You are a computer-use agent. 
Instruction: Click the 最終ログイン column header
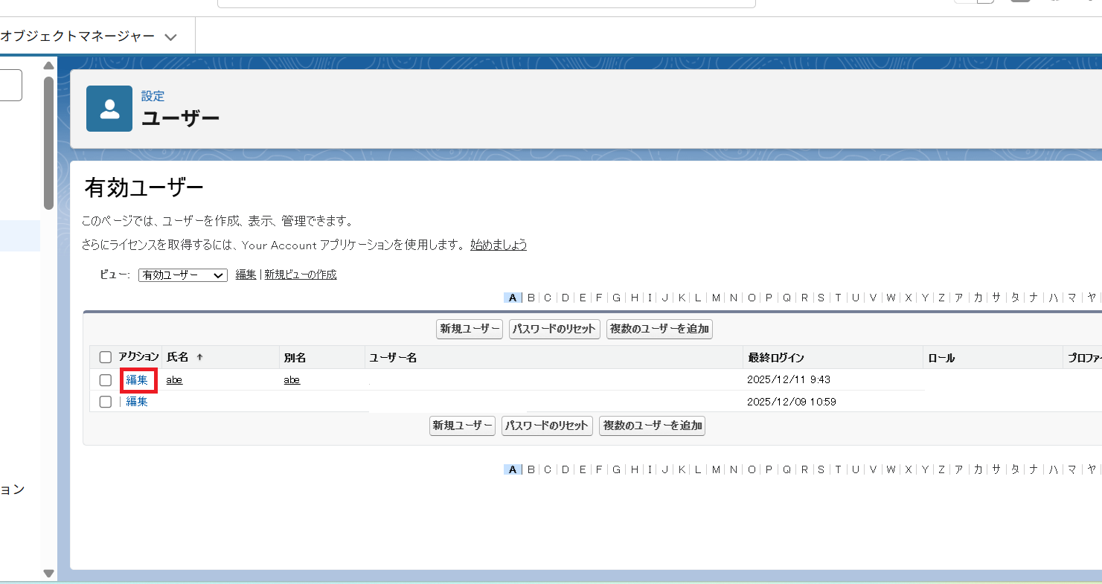pyautogui.click(x=775, y=358)
